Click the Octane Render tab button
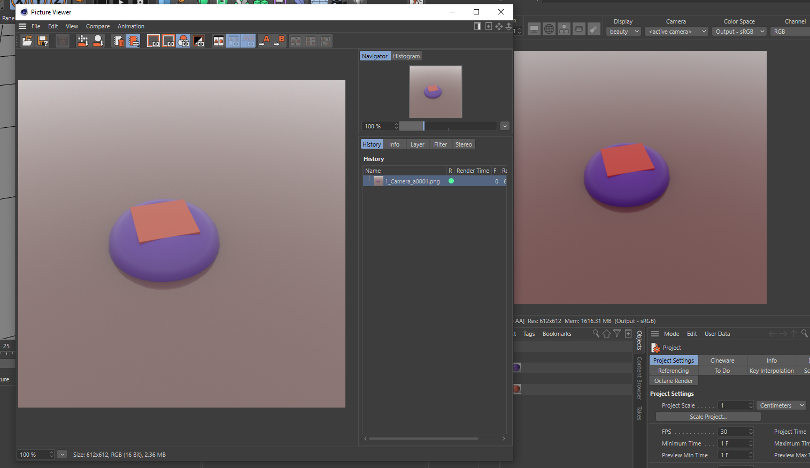 coord(674,381)
